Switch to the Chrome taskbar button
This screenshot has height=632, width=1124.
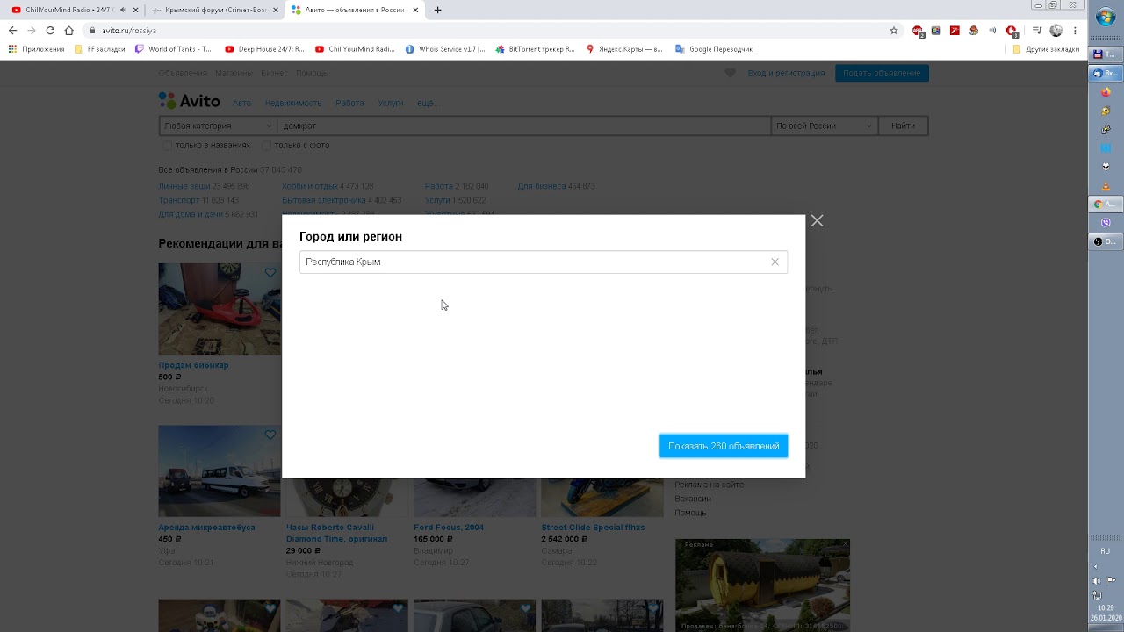point(1106,205)
